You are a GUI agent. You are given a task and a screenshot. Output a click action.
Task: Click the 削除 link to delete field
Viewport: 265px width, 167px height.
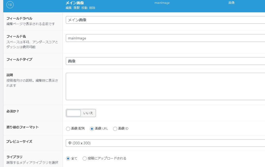click(92, 8)
